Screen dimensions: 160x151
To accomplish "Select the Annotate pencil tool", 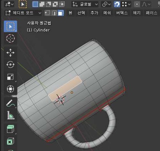I will coord(10,103).
